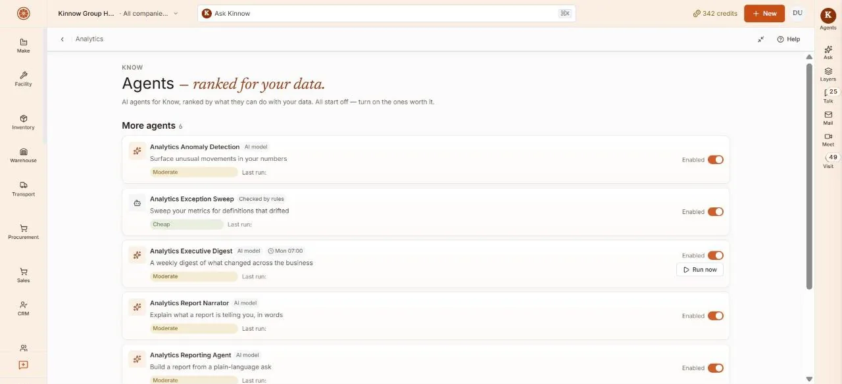
Task: Select the Analytics Report Narrator title
Action: 189,303
